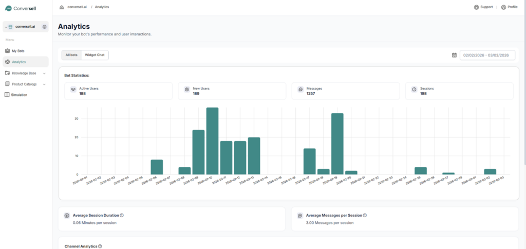Open workspace settings gear icon
Viewport: 526px width, 249px height.
(45, 27)
